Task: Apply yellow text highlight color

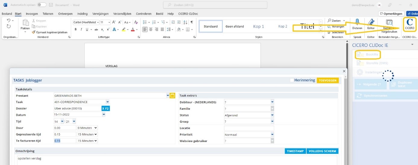Action: [124, 29]
